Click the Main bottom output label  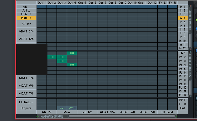(67, 112)
